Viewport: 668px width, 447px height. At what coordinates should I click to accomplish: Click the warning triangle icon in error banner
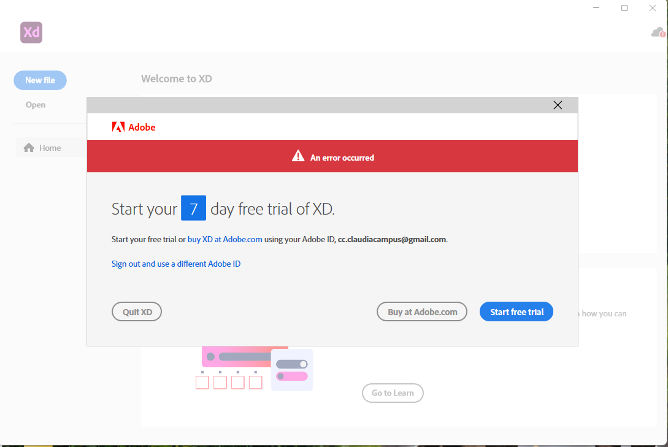point(298,156)
